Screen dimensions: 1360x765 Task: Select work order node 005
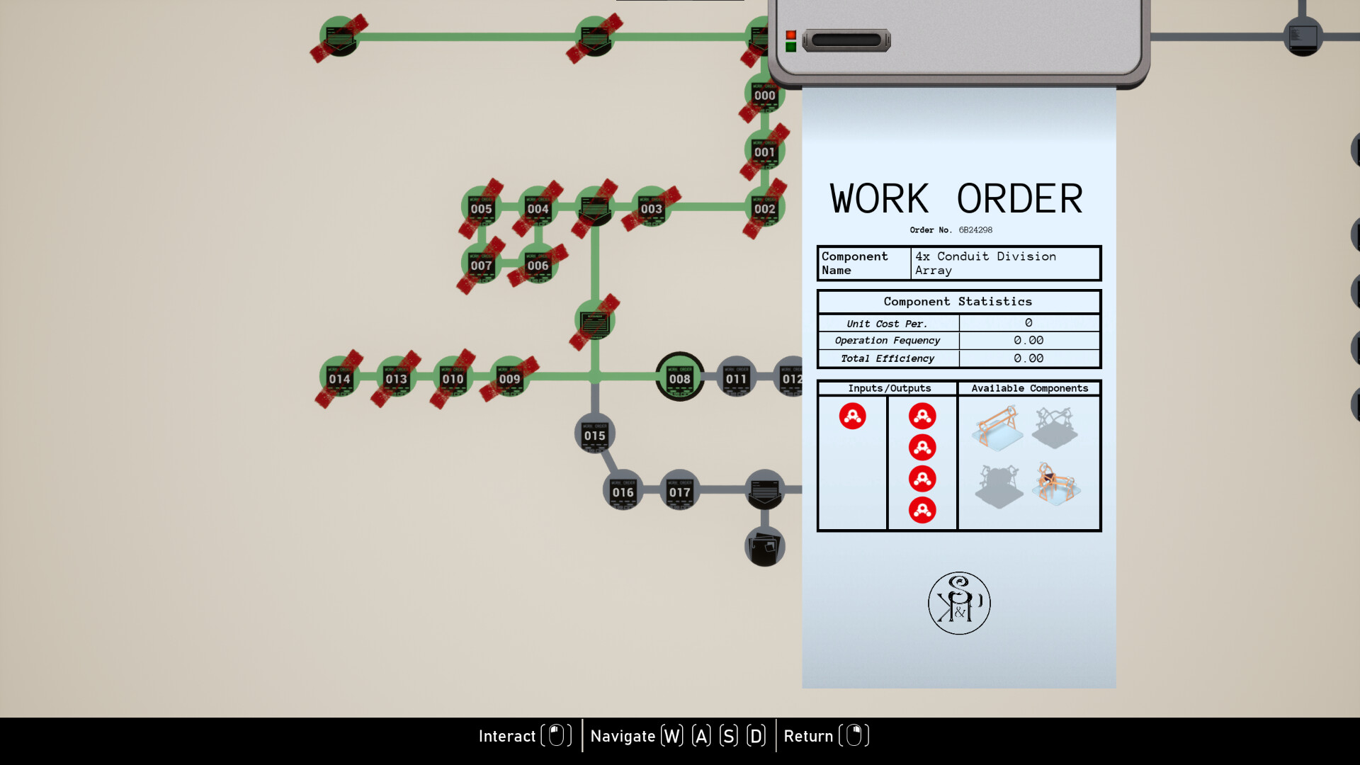481,208
